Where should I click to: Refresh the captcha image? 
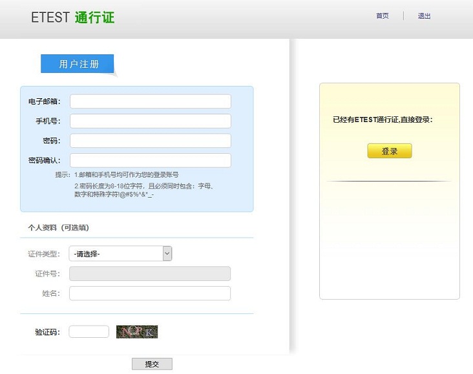click(x=137, y=332)
